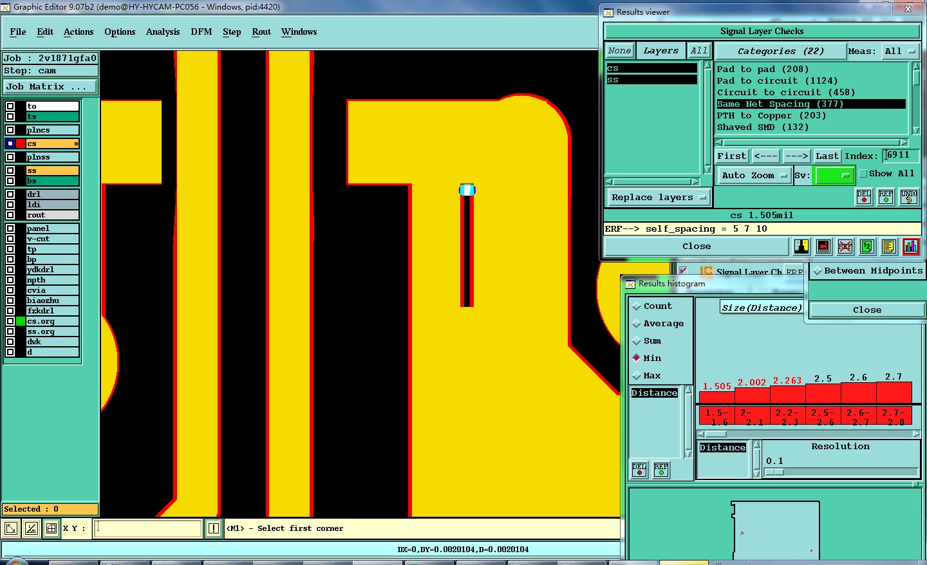The height and width of the screenshot is (565, 927).
Task: Click right arrow of histogram horizontal scrollbar
Action: [x=916, y=434]
